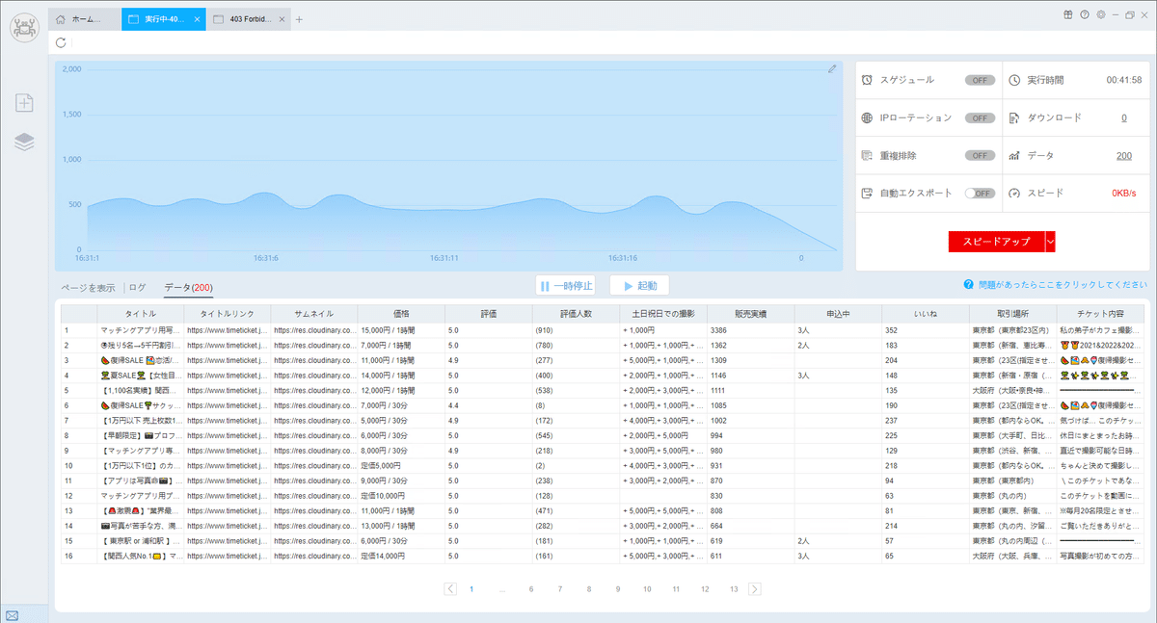Select the 定価10,000円 price cell
The height and width of the screenshot is (623, 1157).
click(x=401, y=496)
